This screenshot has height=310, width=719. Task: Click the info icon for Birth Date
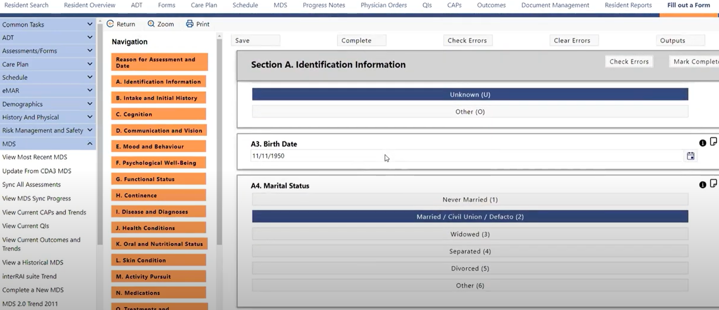(x=702, y=143)
